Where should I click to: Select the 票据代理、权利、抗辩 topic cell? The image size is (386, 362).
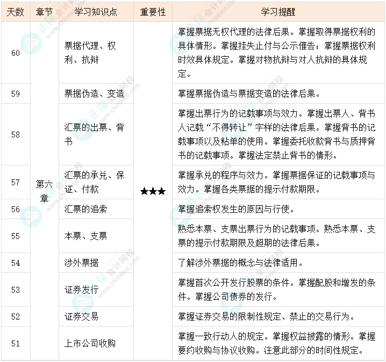pyautogui.click(x=90, y=53)
